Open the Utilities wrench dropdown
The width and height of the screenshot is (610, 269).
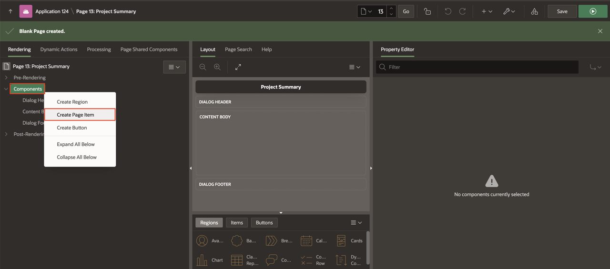pos(508,11)
